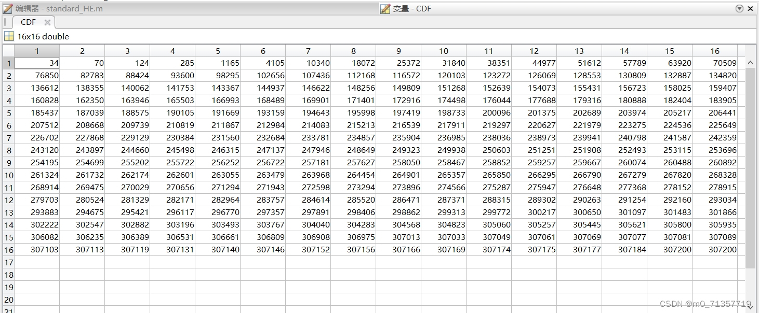
Task: Select row header 5
Action: point(8,112)
